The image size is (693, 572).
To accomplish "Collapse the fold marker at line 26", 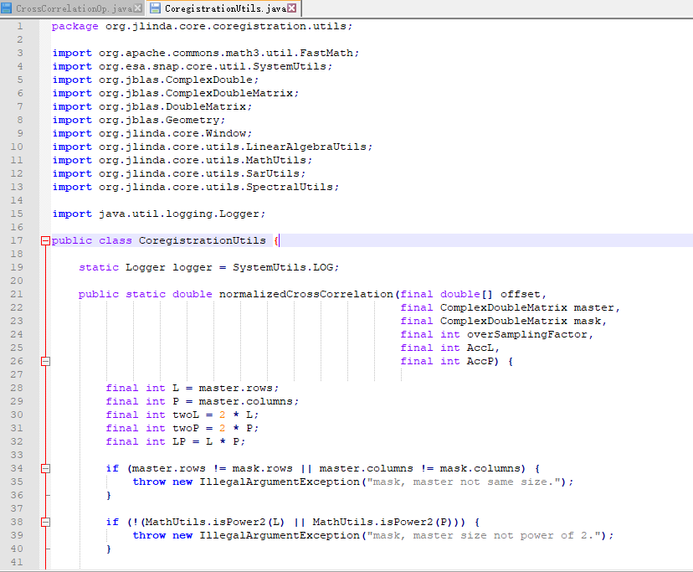I will coord(45,362).
